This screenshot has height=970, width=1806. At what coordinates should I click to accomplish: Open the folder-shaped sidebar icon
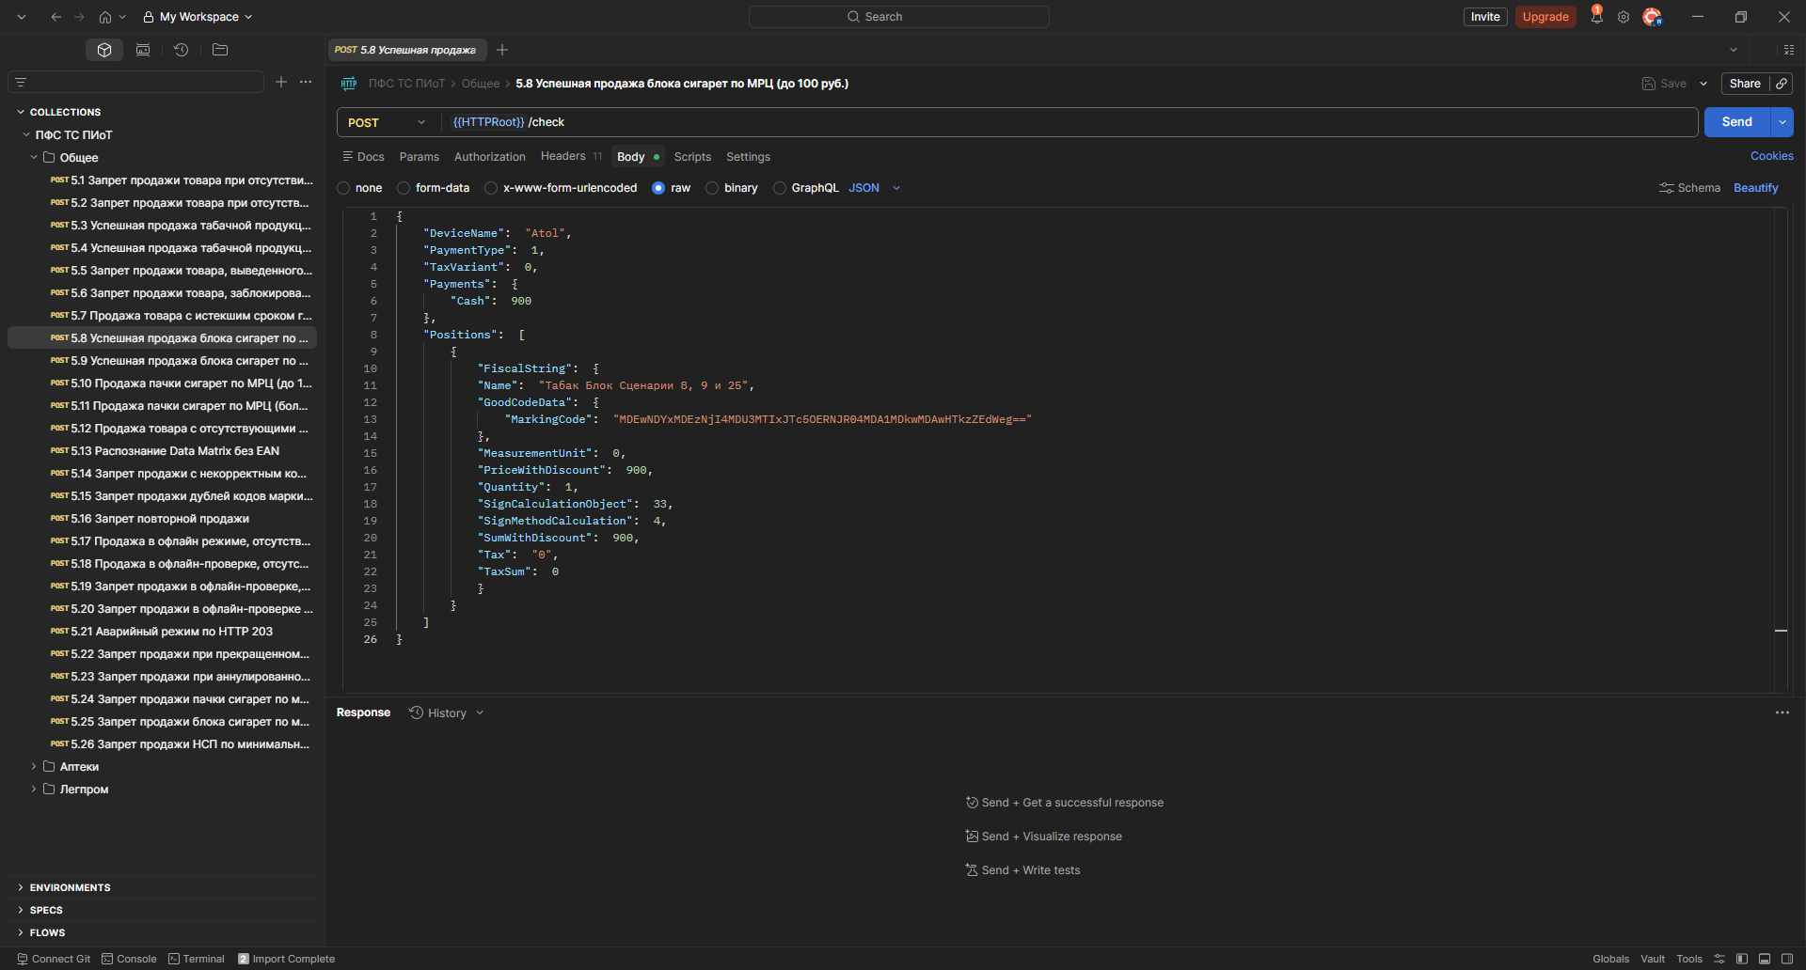tap(220, 50)
